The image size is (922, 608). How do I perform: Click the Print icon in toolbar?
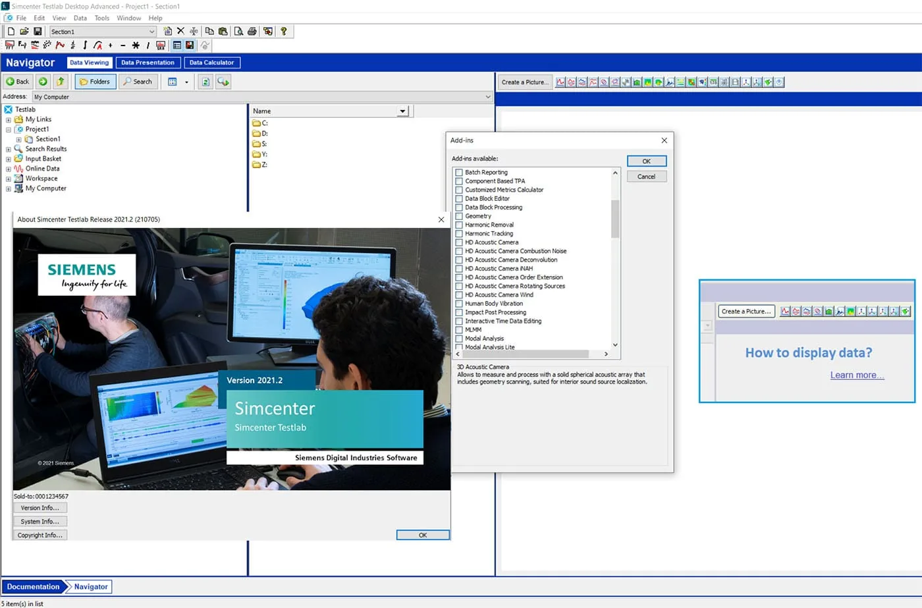pyautogui.click(x=252, y=31)
